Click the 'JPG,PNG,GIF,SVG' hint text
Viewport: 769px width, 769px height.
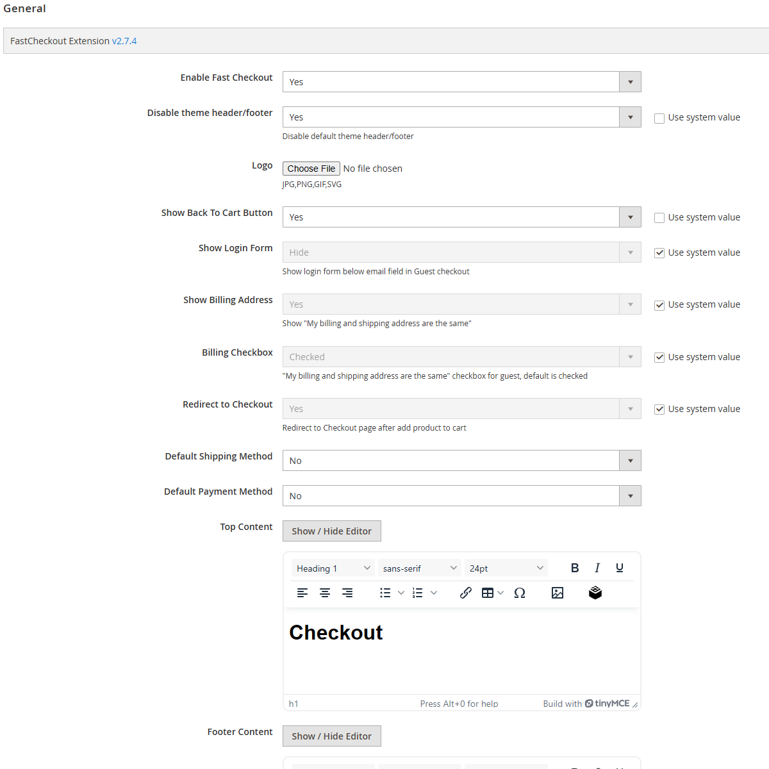coord(312,185)
